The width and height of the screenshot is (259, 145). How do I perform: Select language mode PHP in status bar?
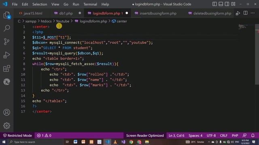coord(235,135)
